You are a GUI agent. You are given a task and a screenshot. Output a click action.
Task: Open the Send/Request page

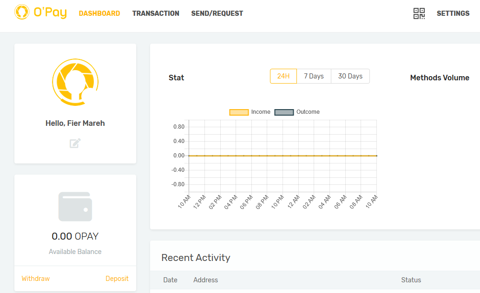(x=217, y=13)
